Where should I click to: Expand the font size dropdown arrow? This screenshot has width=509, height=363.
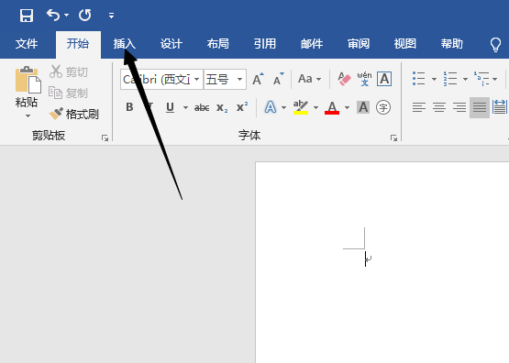(240, 79)
